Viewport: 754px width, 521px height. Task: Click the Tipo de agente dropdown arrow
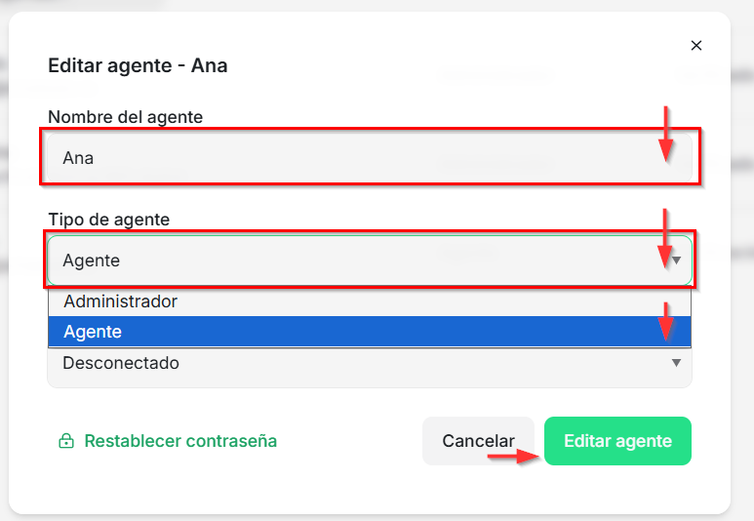click(676, 260)
